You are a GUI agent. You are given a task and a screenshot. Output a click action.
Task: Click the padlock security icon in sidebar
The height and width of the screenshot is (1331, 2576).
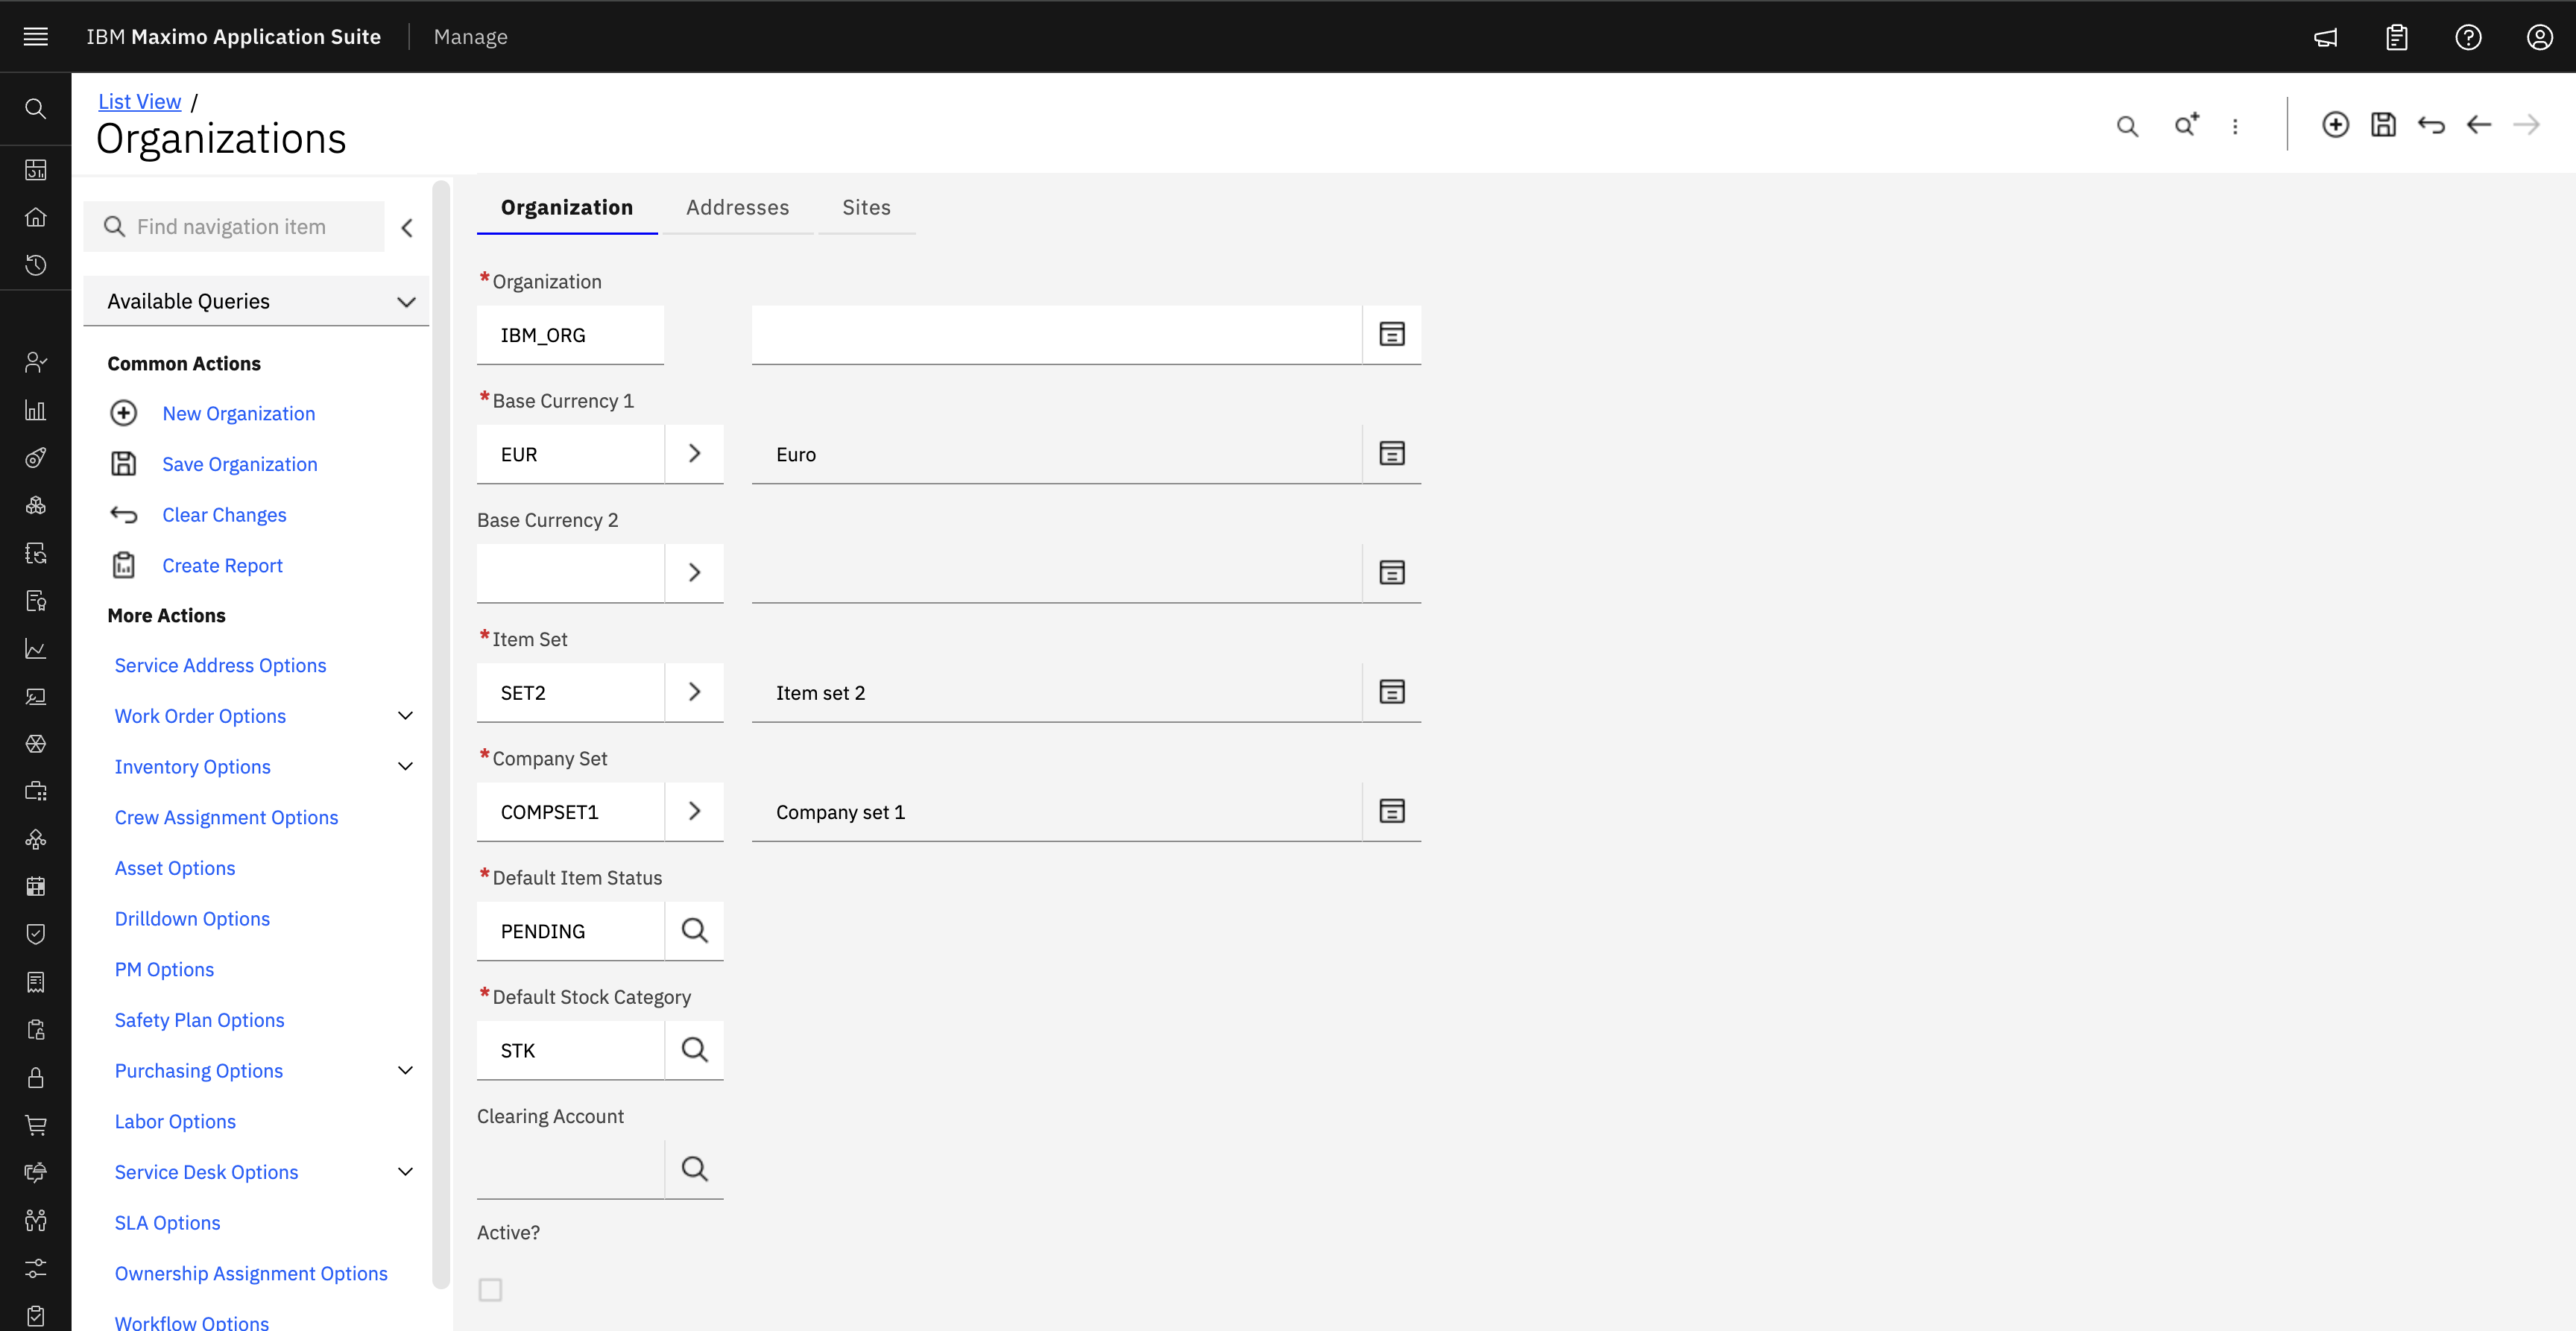(x=36, y=1077)
